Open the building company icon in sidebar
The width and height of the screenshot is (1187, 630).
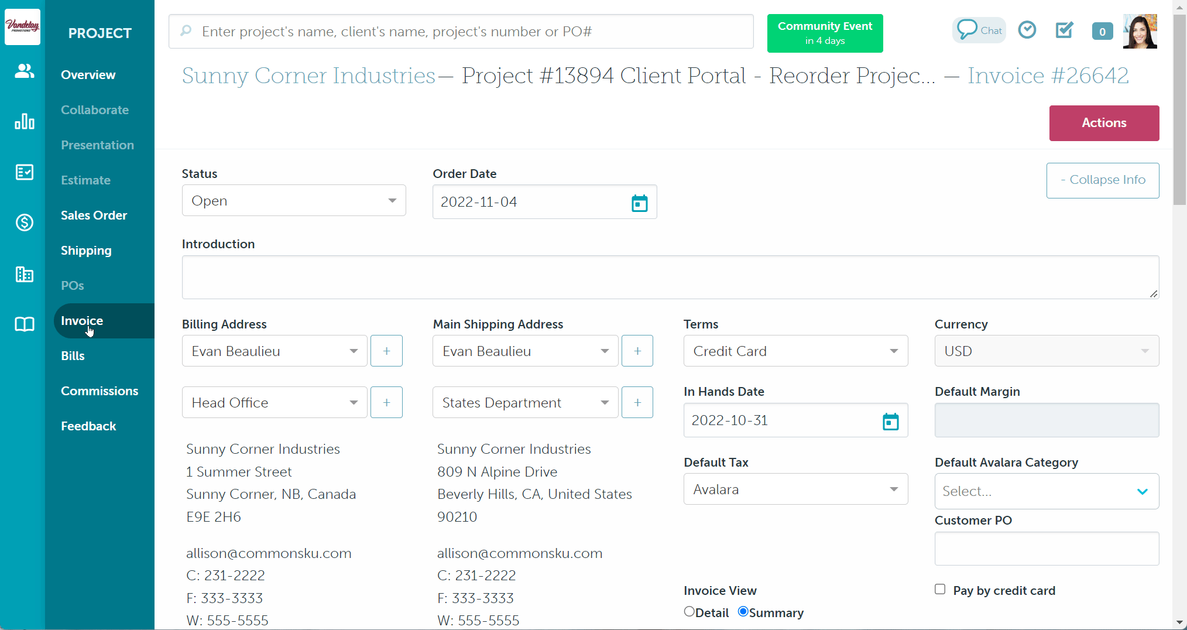(24, 274)
